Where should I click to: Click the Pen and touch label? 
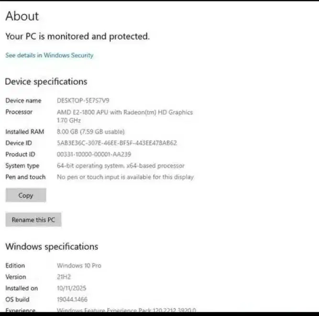tap(25, 177)
